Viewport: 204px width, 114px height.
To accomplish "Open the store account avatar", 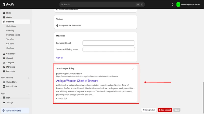I will 178,4.
